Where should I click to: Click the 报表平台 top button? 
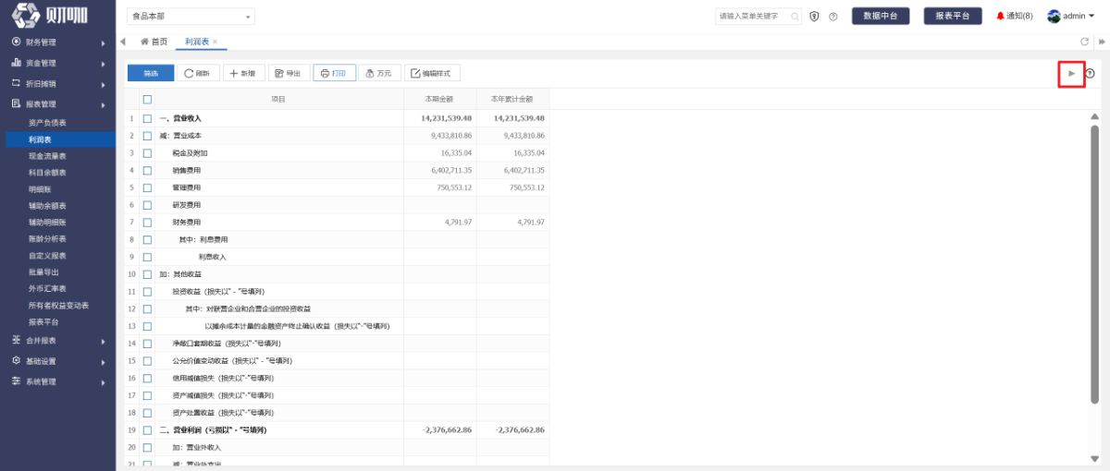(x=953, y=17)
